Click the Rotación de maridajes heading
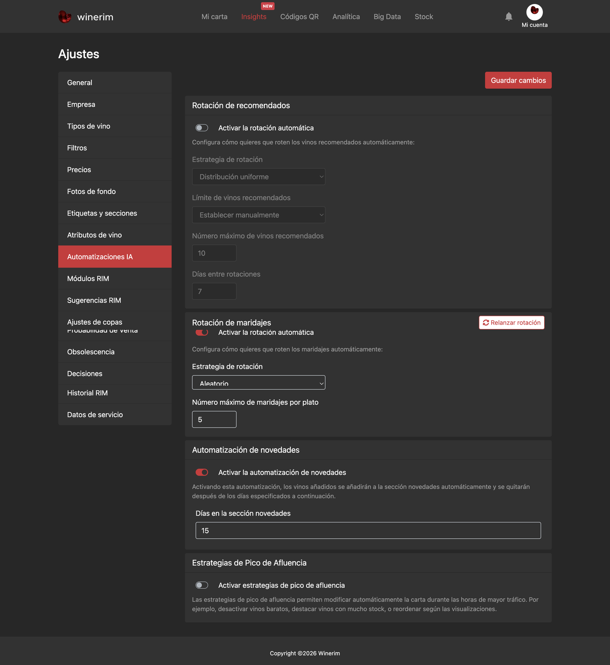 coord(231,323)
